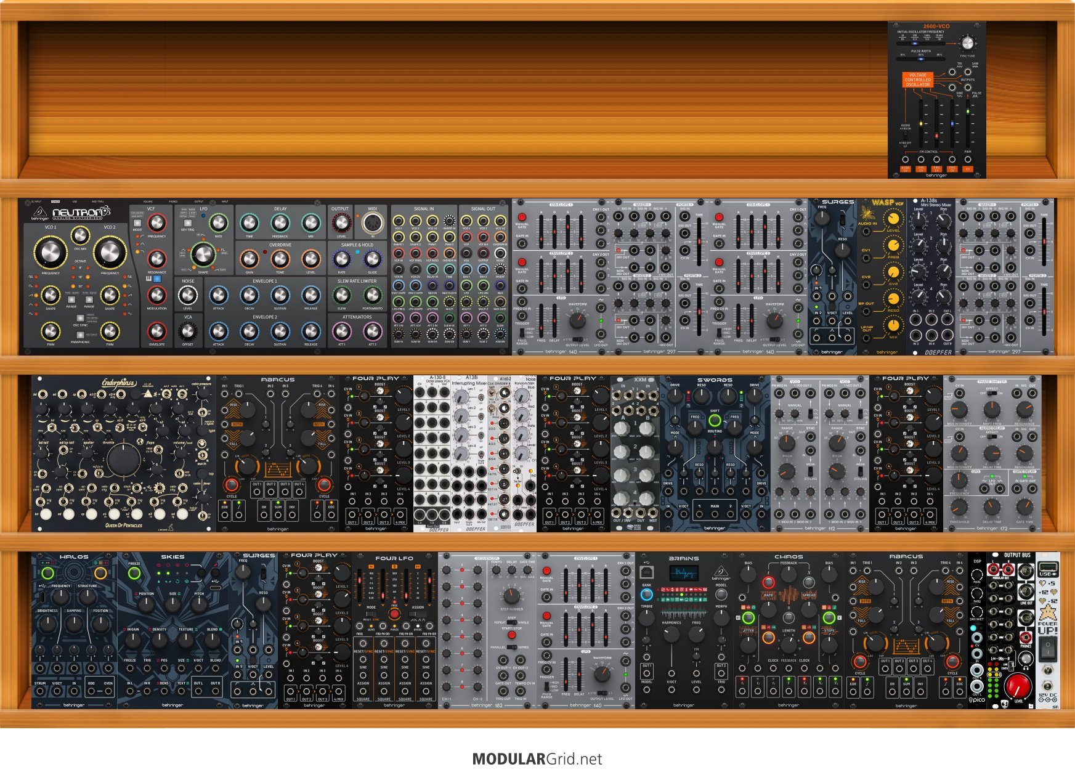Select the Behringer 112 dual VCO module

point(820,454)
